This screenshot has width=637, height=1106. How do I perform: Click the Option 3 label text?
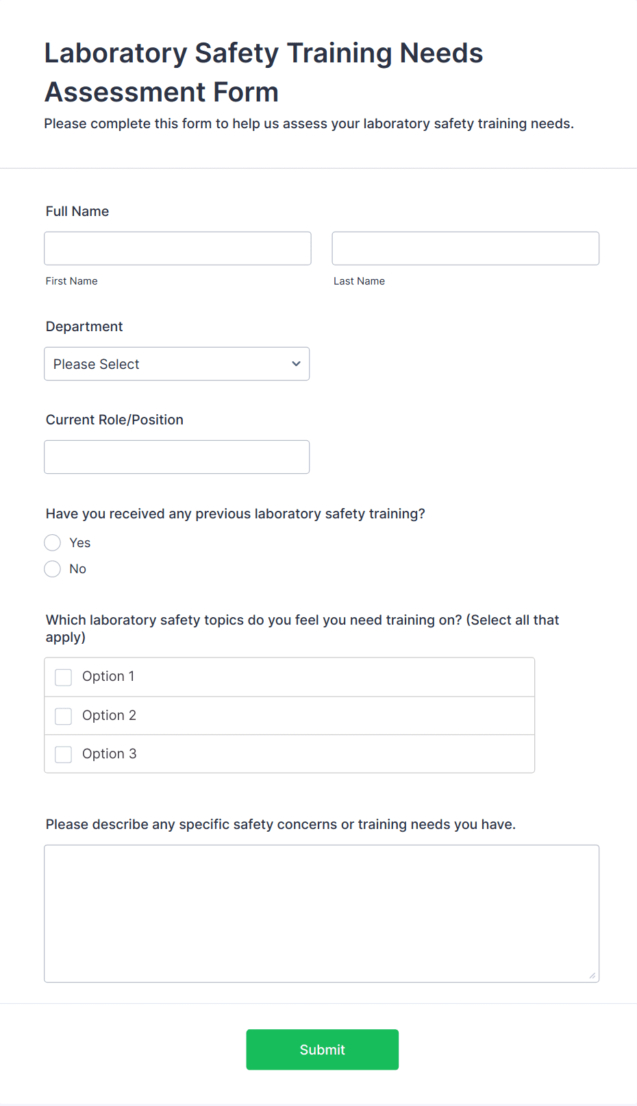(x=109, y=754)
